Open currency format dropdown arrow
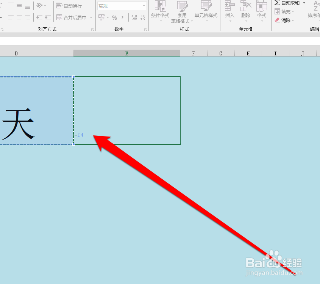 tap(108, 17)
